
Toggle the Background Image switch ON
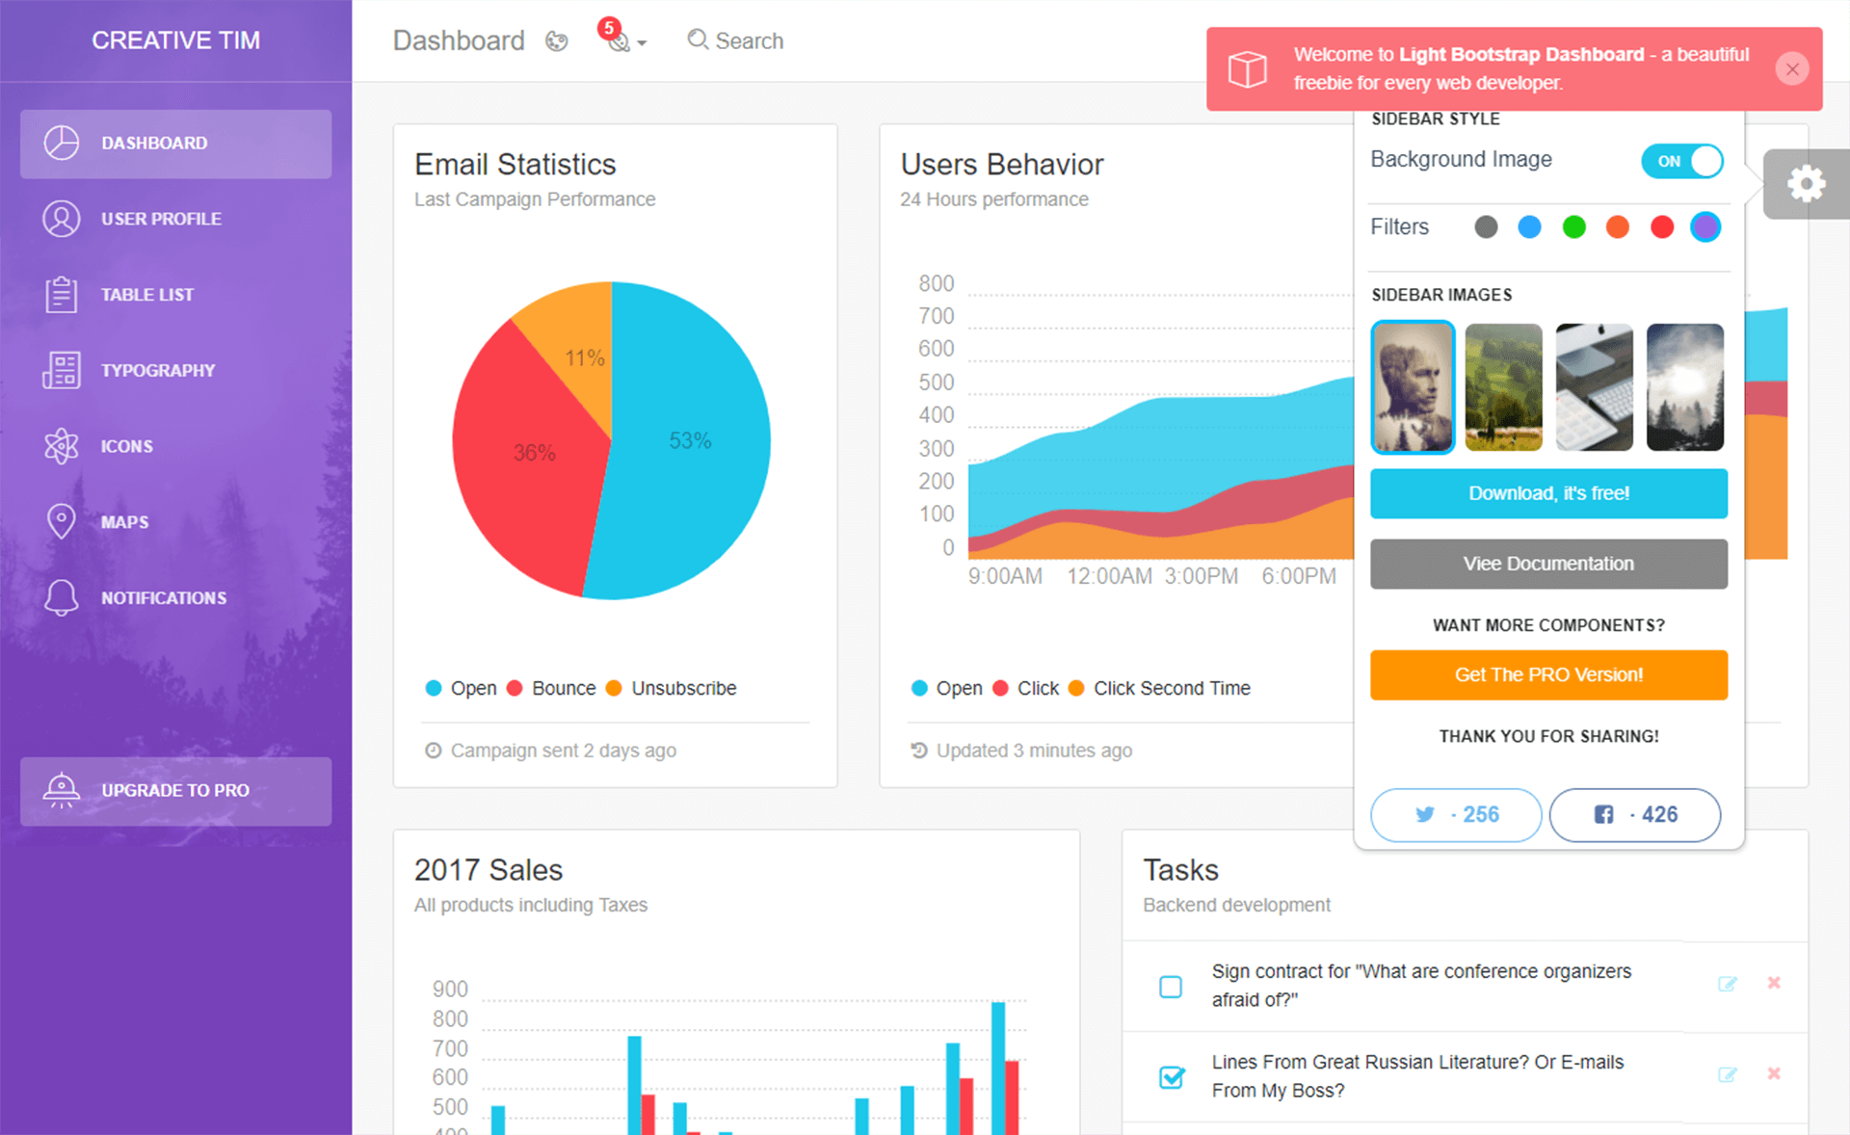click(x=1685, y=159)
